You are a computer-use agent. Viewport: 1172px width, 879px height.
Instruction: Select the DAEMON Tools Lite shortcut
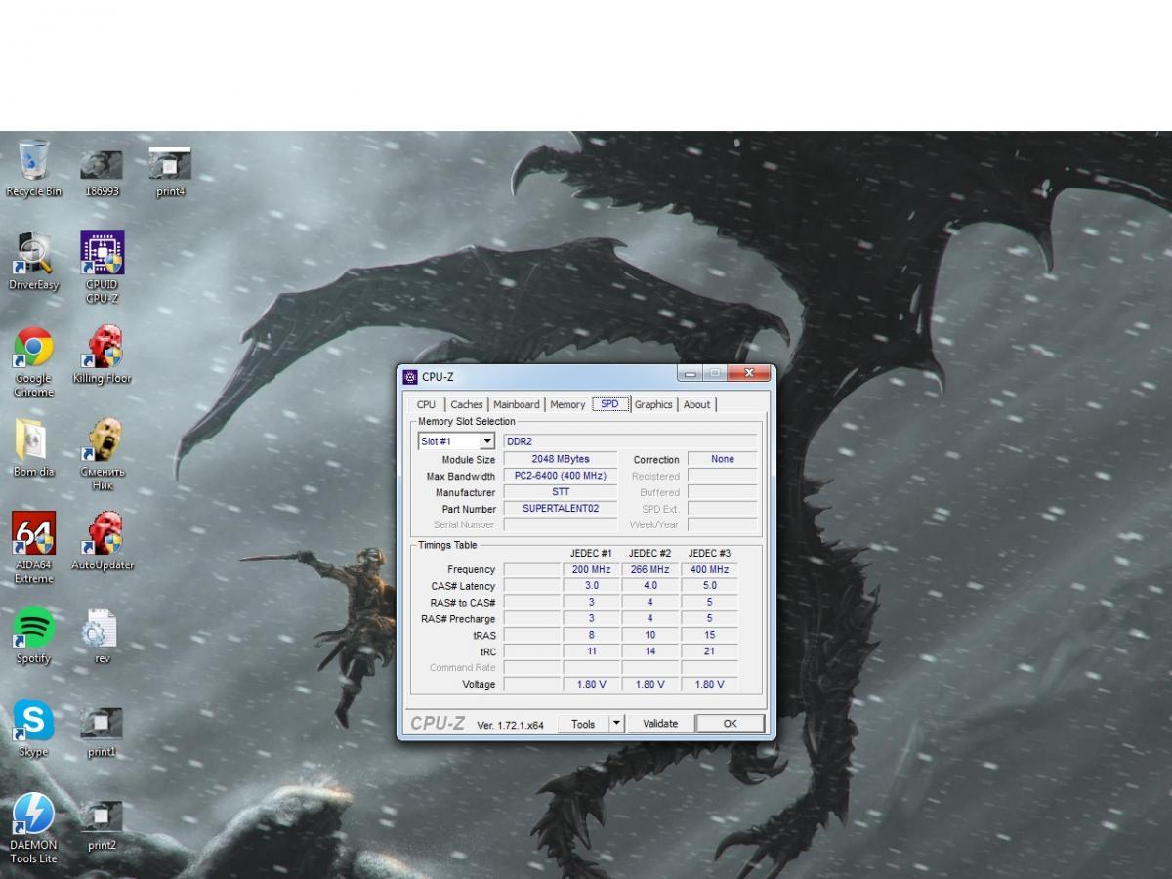[33, 829]
